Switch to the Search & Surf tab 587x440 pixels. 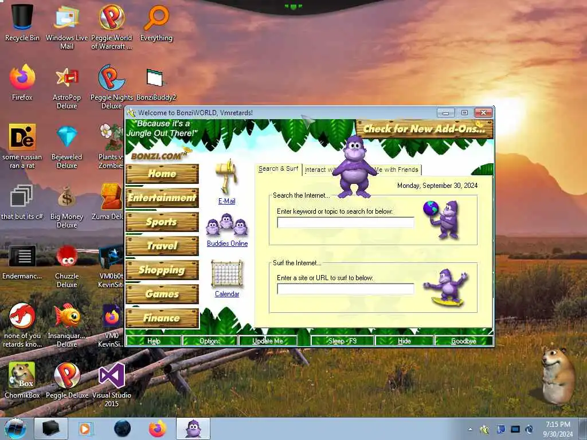click(279, 169)
